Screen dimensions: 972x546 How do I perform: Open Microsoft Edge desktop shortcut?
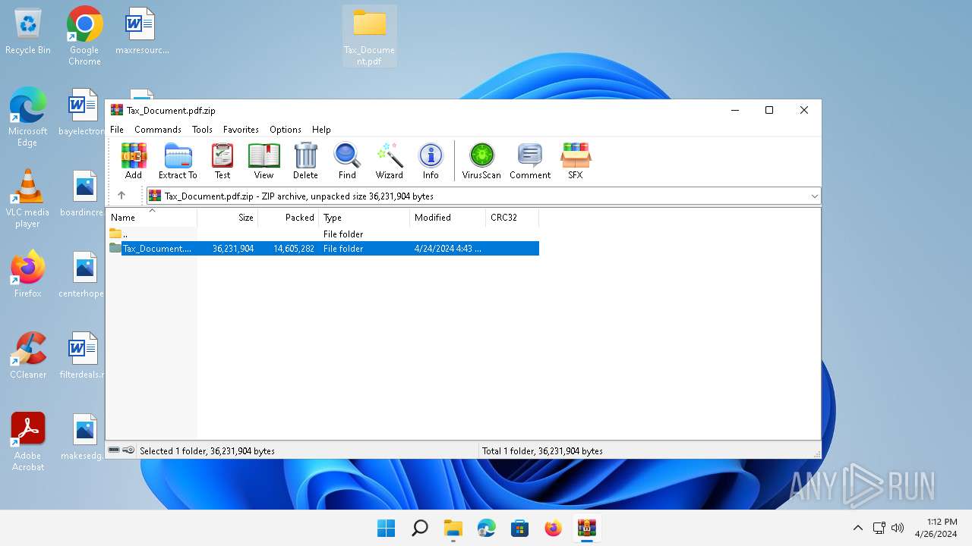tap(28, 118)
